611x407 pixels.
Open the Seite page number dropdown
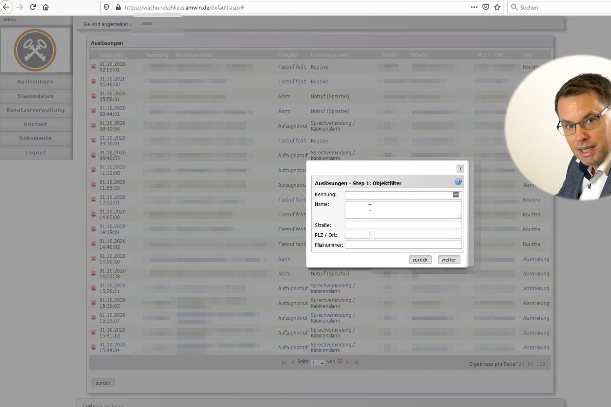coord(318,363)
